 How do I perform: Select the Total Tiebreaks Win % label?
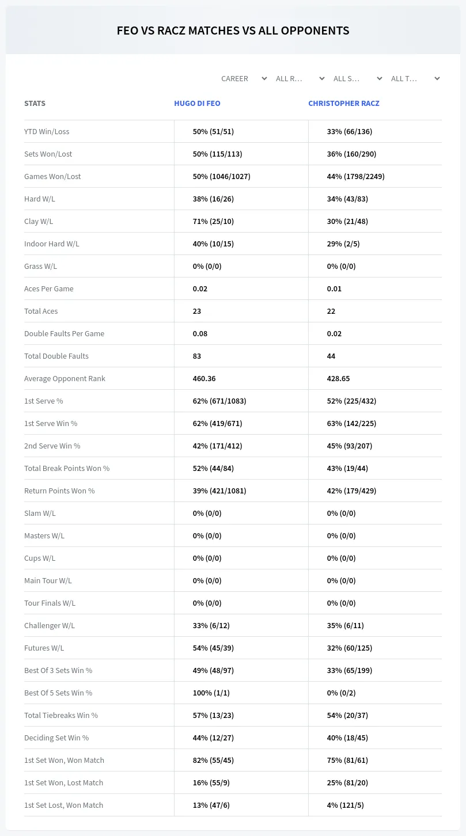(61, 715)
